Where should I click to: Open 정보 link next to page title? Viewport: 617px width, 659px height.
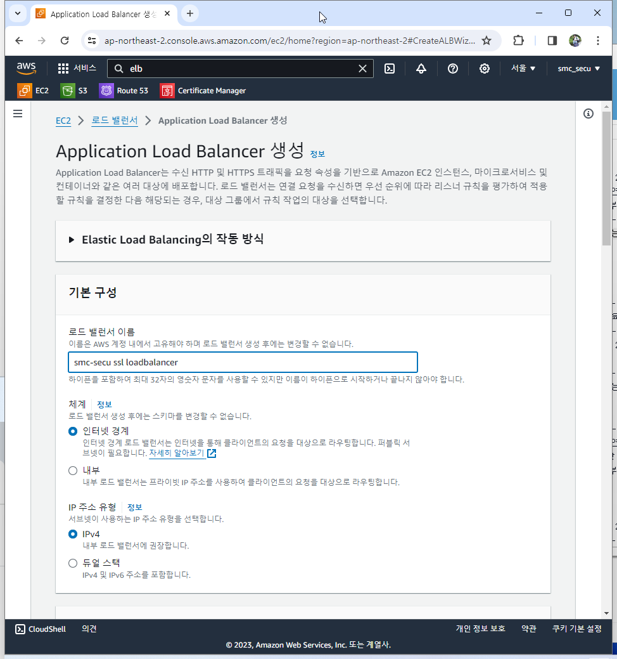click(x=317, y=154)
